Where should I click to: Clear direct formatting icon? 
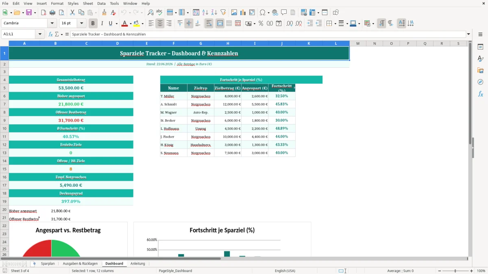point(113,13)
